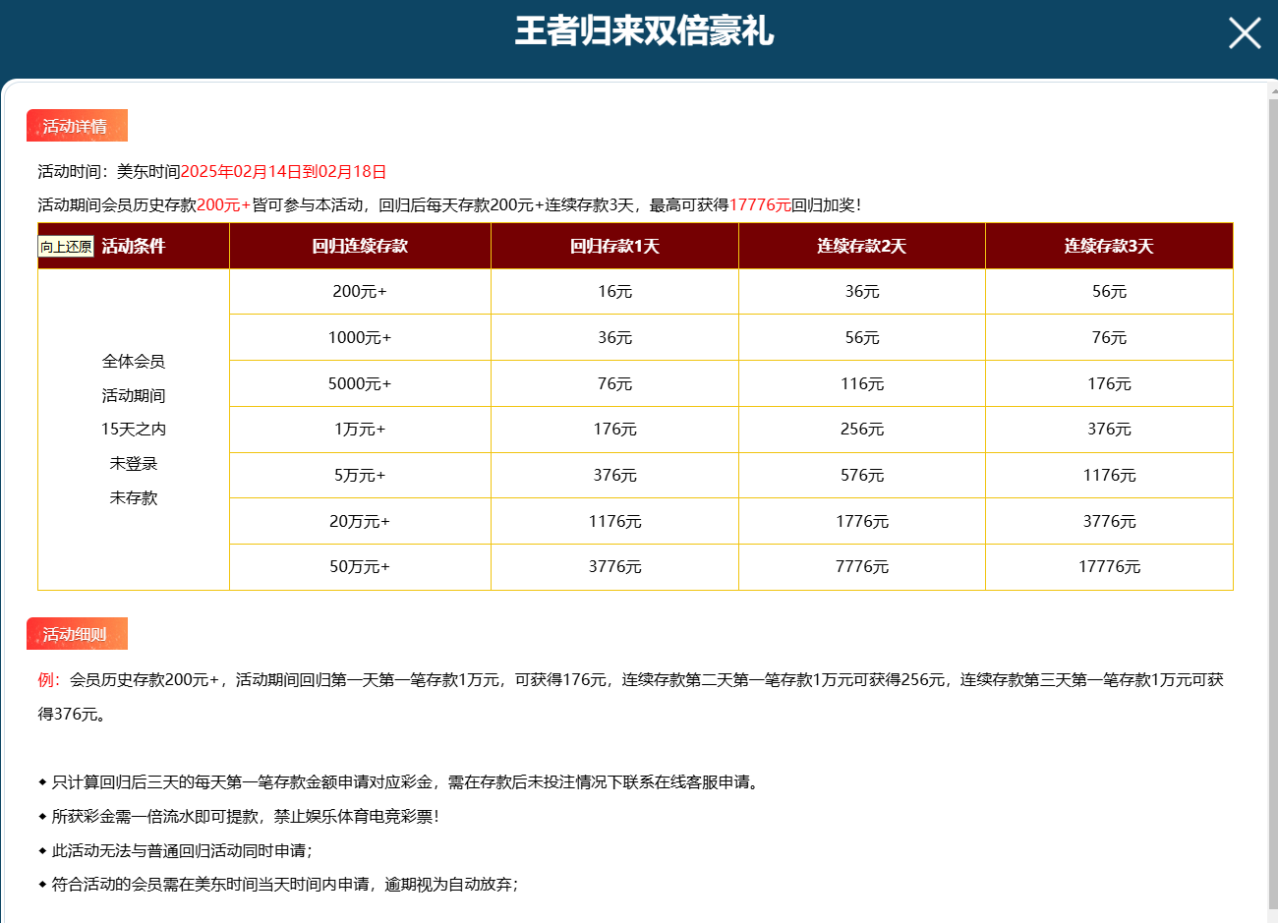Viewport: 1278px width, 923px height.
Task: Click the rule line starting 此活动无法与普通回归活动
Action: coord(176,851)
